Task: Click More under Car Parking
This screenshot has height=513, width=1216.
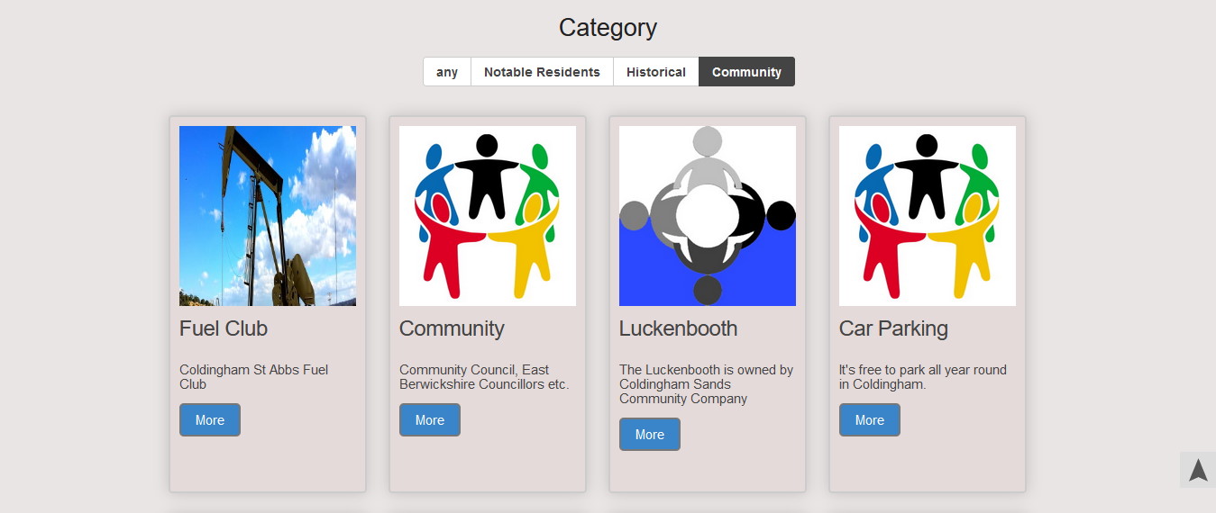Action: (x=869, y=419)
